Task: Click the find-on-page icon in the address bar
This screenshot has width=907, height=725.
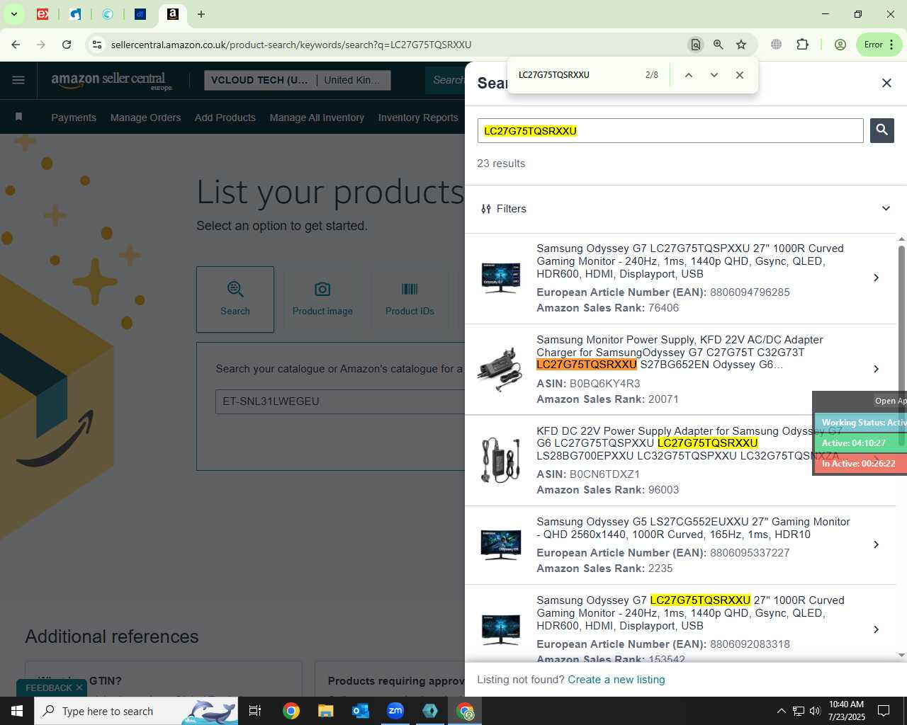Action: click(x=696, y=45)
